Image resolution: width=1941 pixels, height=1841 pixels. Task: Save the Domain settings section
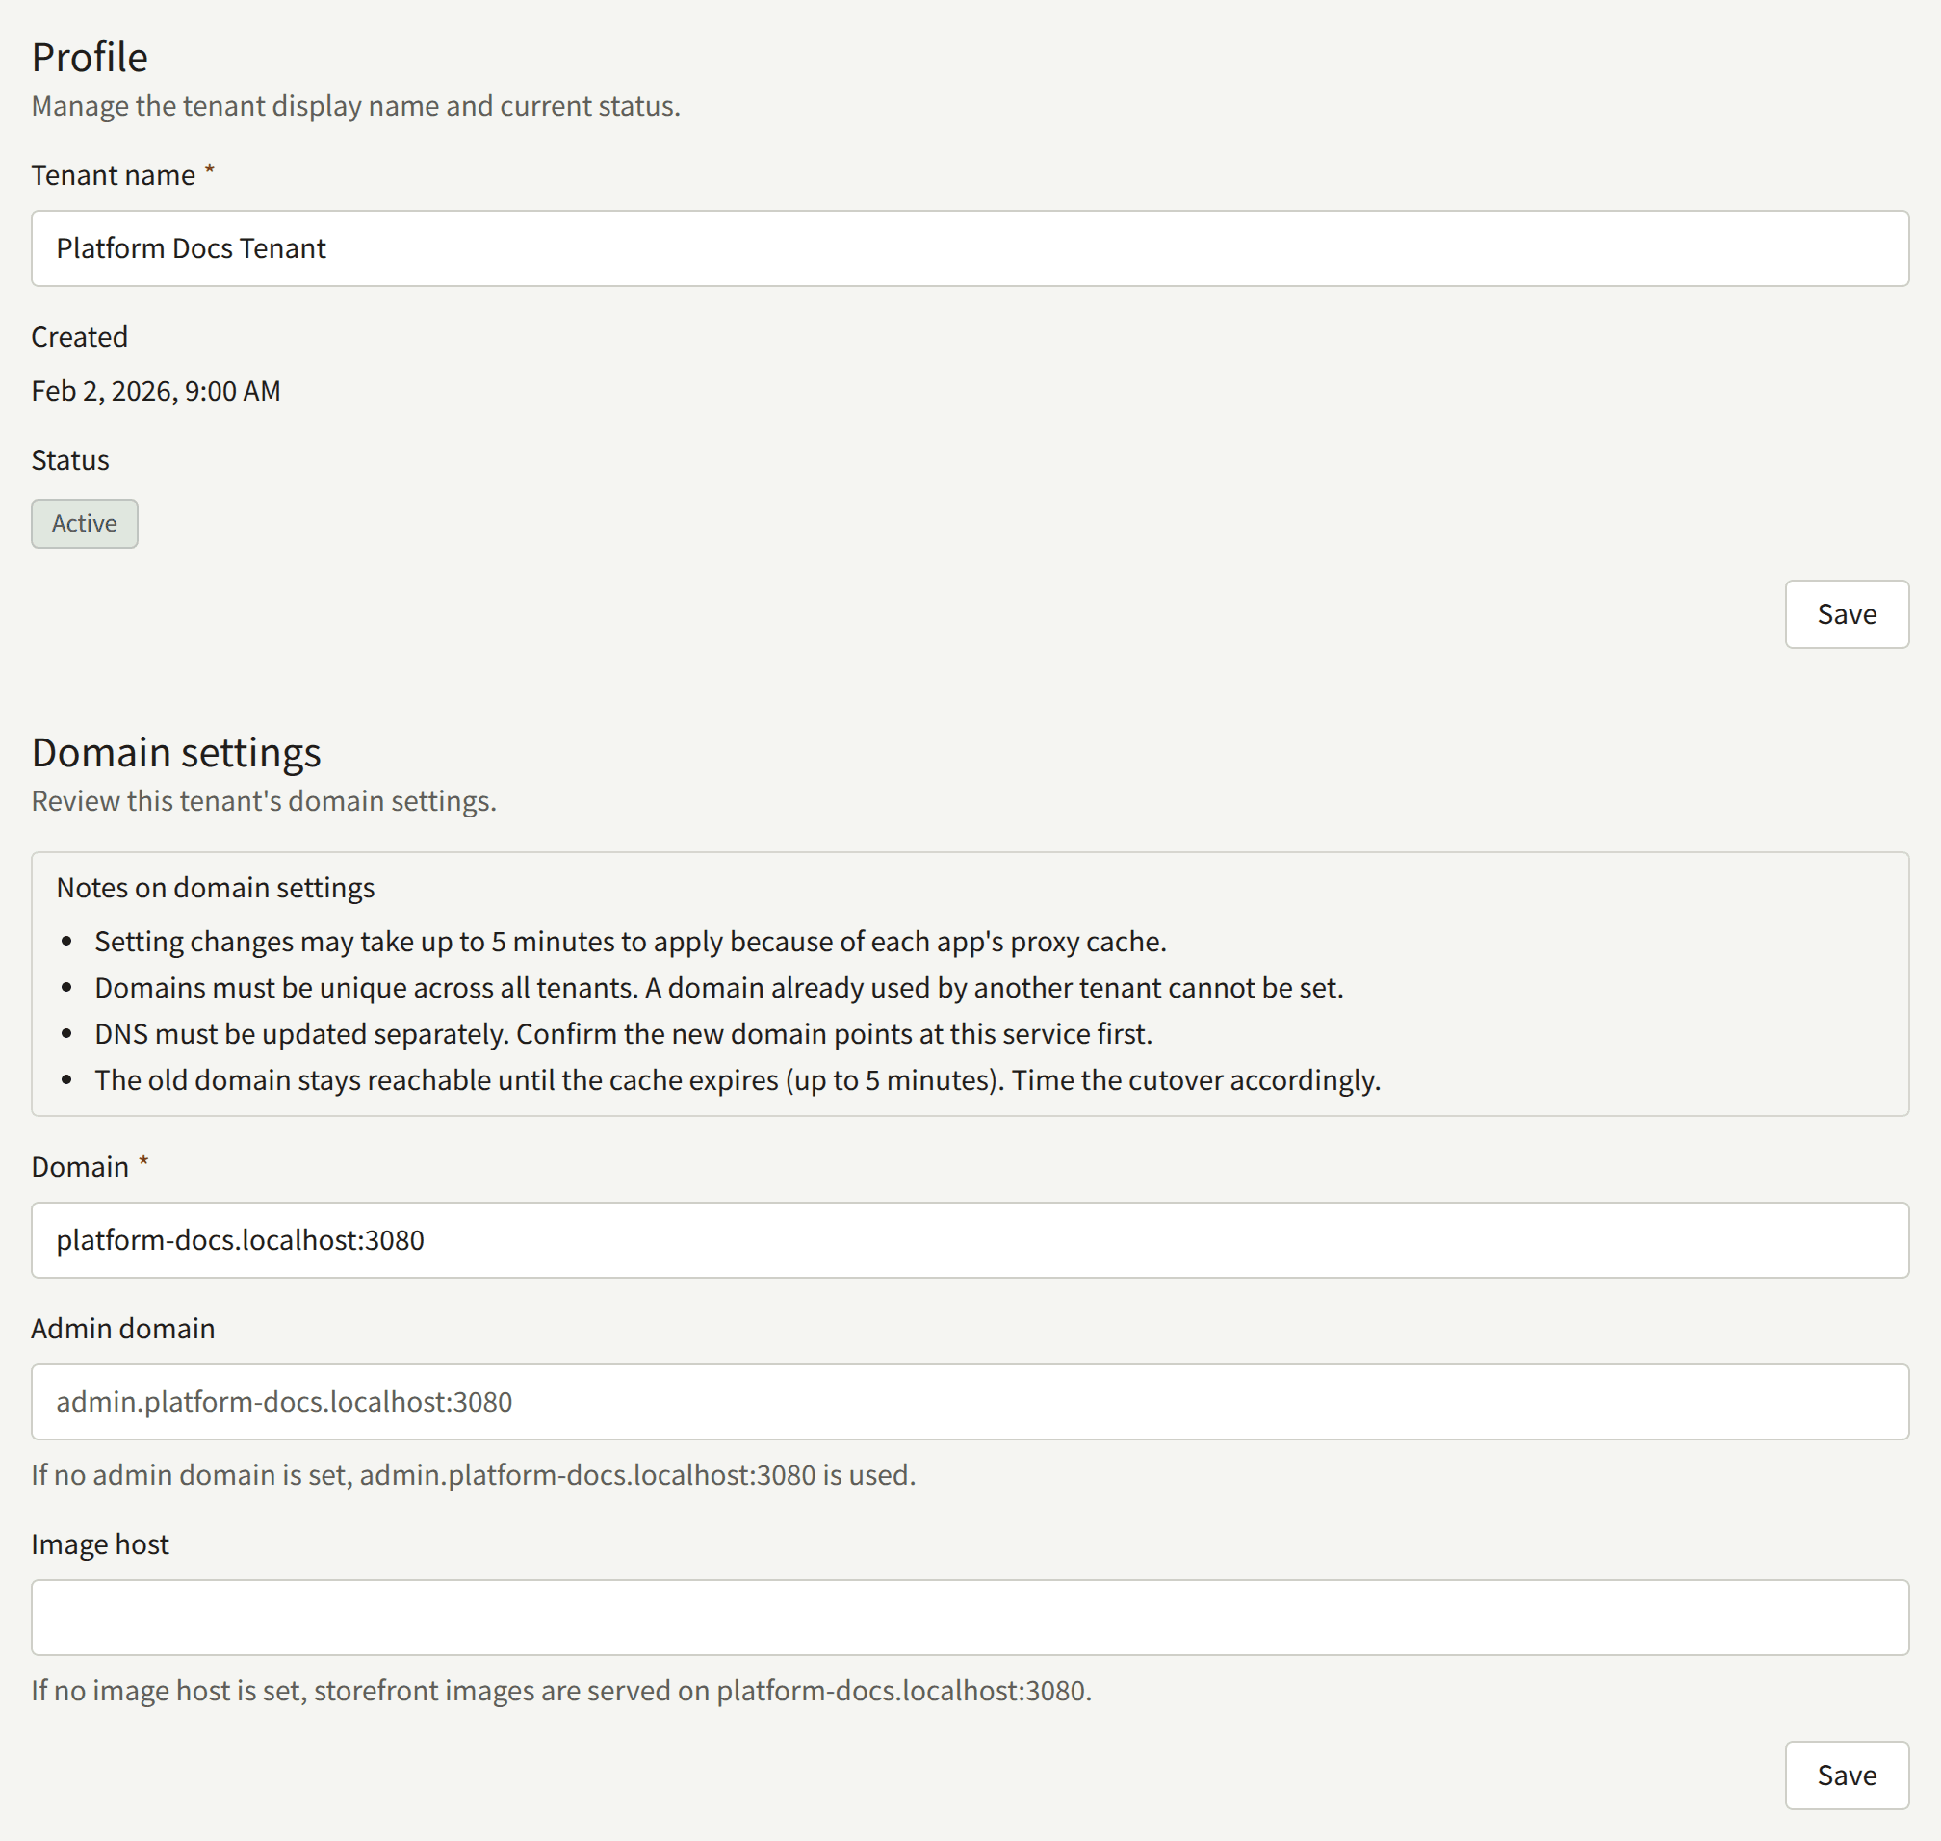coord(1847,1776)
